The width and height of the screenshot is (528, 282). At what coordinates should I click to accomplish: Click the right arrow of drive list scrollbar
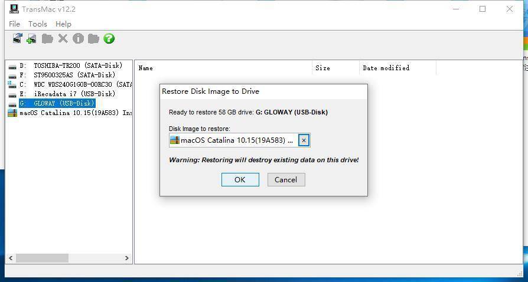(x=127, y=258)
